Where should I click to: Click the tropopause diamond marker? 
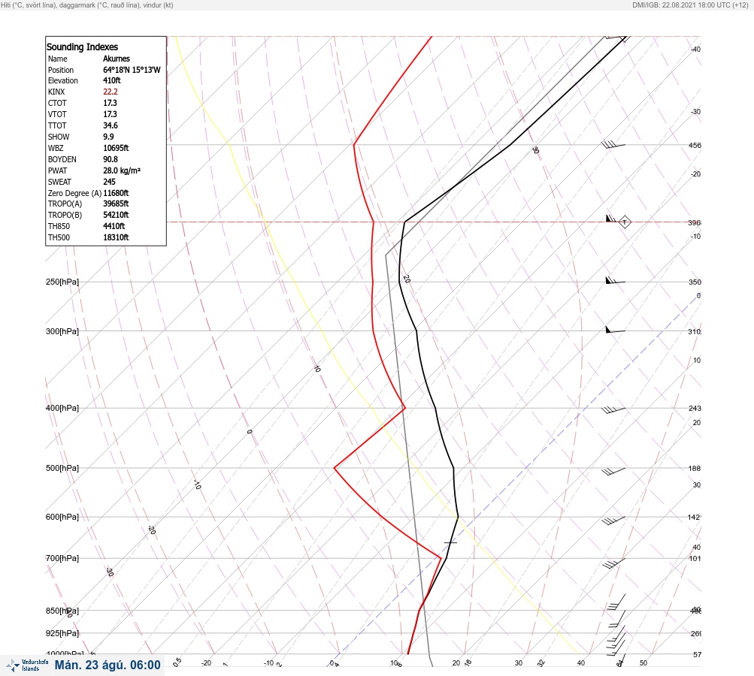pos(625,222)
